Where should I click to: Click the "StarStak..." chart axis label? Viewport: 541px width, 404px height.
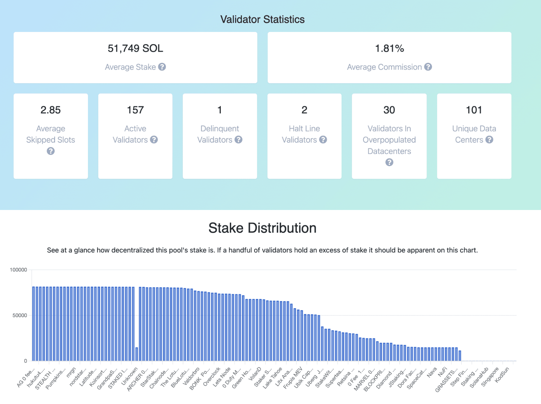150,377
